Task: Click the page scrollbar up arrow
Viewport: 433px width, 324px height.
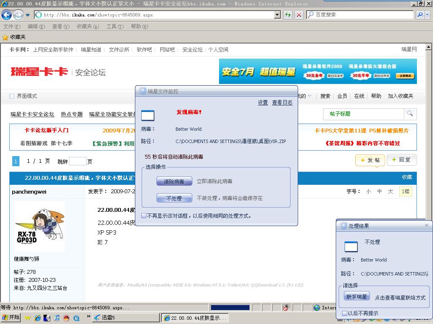Action: [x=428, y=47]
